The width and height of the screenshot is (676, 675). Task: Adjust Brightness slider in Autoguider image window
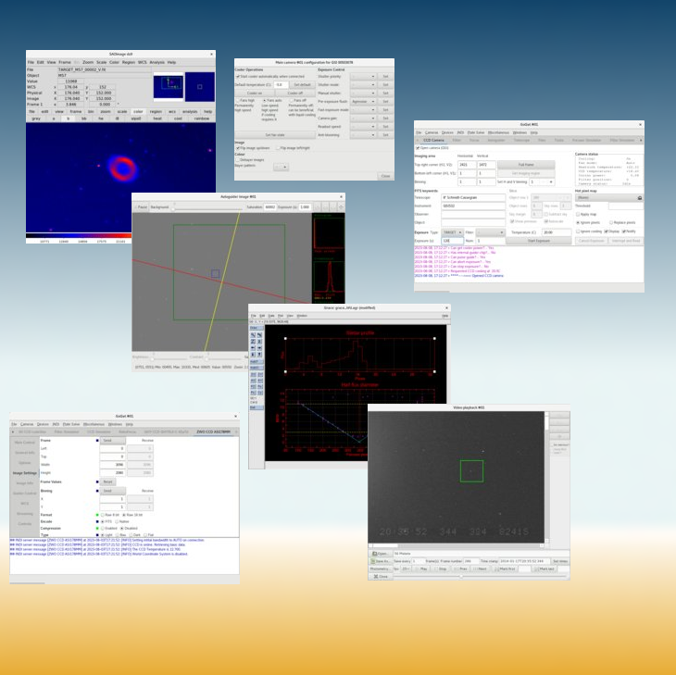(x=169, y=358)
